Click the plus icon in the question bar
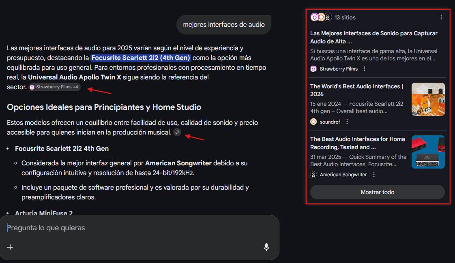 click(x=10, y=247)
